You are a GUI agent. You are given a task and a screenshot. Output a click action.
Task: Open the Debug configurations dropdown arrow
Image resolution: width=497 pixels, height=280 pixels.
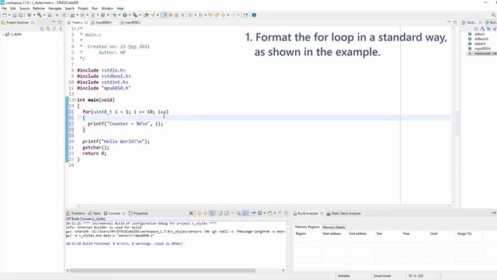pos(119,15)
